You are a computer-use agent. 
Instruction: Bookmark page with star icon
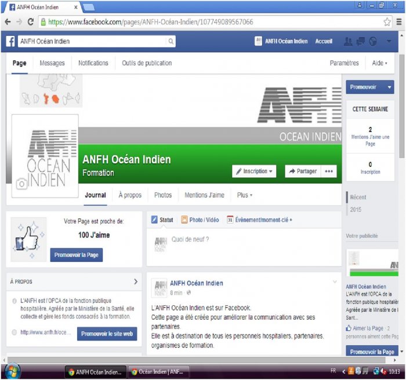[x=387, y=22]
